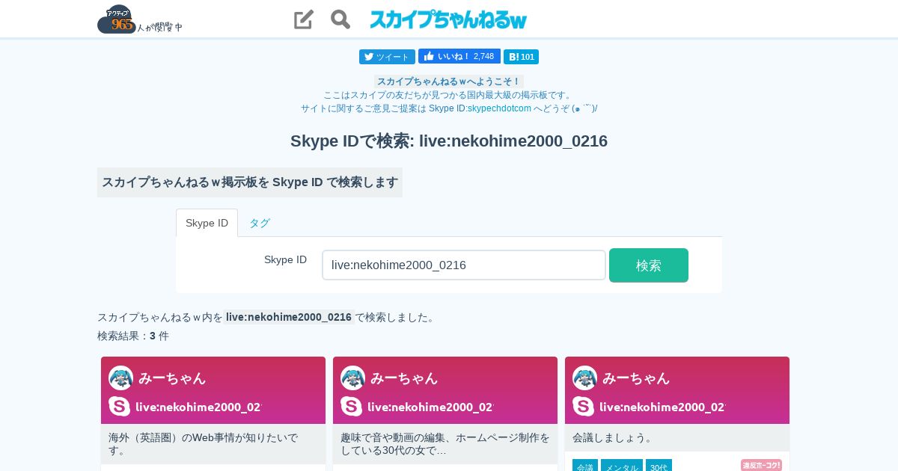Click Skype icon on second result card
The height and width of the screenshot is (471, 898).
pos(351,407)
